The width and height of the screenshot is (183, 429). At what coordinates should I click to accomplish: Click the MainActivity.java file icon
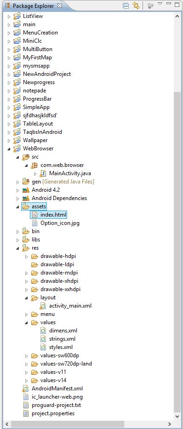click(43, 173)
